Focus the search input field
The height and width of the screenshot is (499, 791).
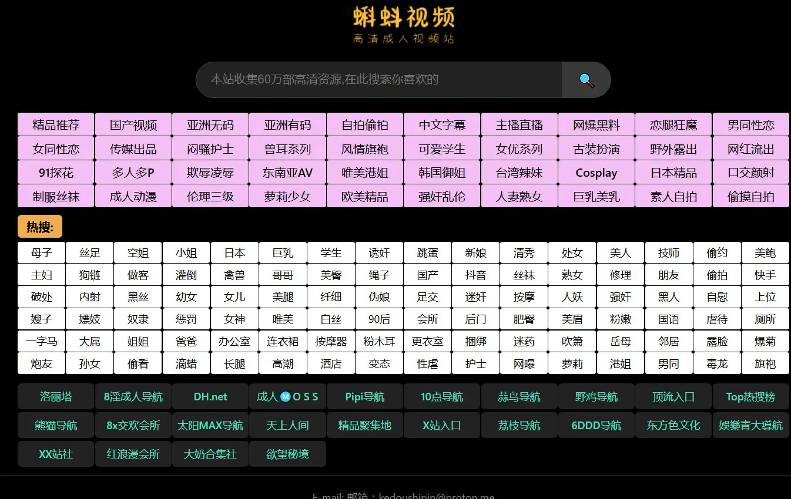click(378, 80)
